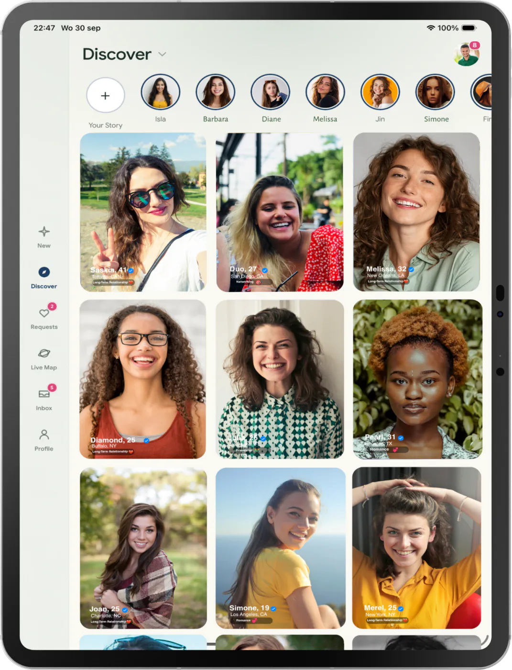
Task: Tap Duo's verified badge
Action: point(264,270)
